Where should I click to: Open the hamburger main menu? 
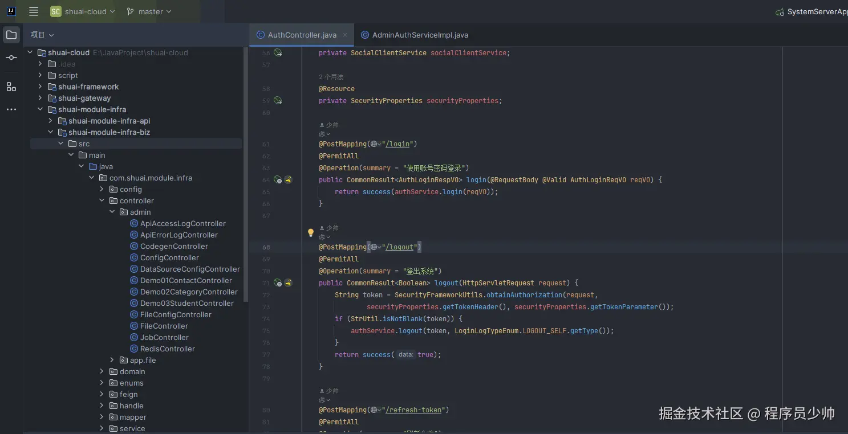[34, 11]
